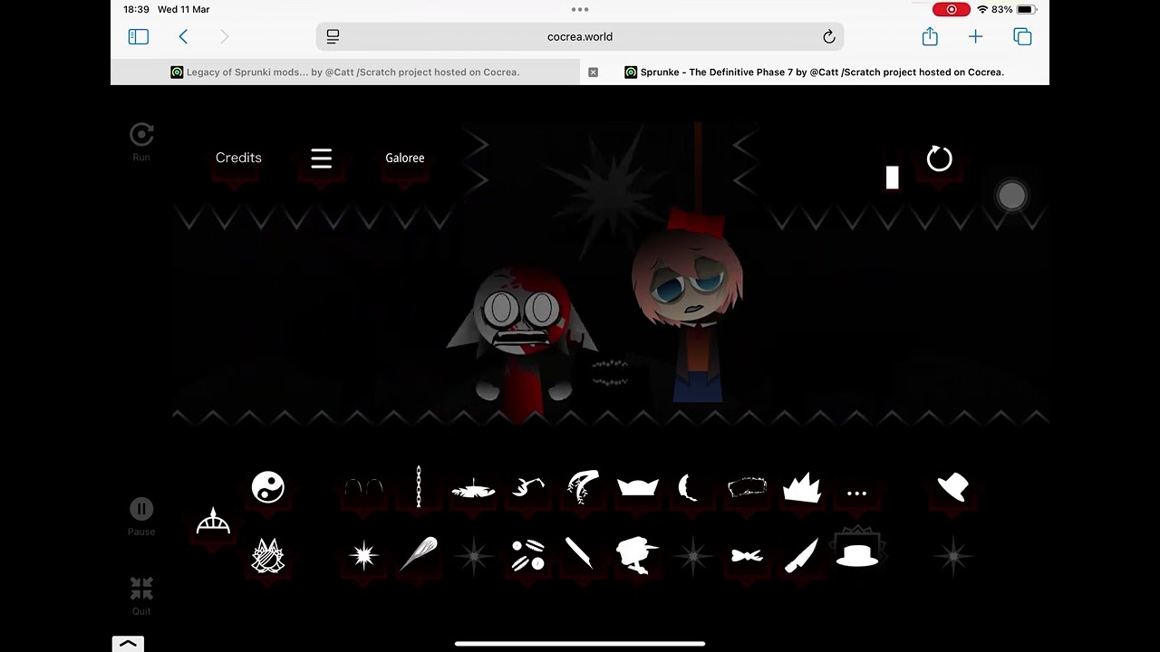Select the lotus flame icon
Image resolution: width=1160 pixels, height=652 pixels.
click(267, 555)
